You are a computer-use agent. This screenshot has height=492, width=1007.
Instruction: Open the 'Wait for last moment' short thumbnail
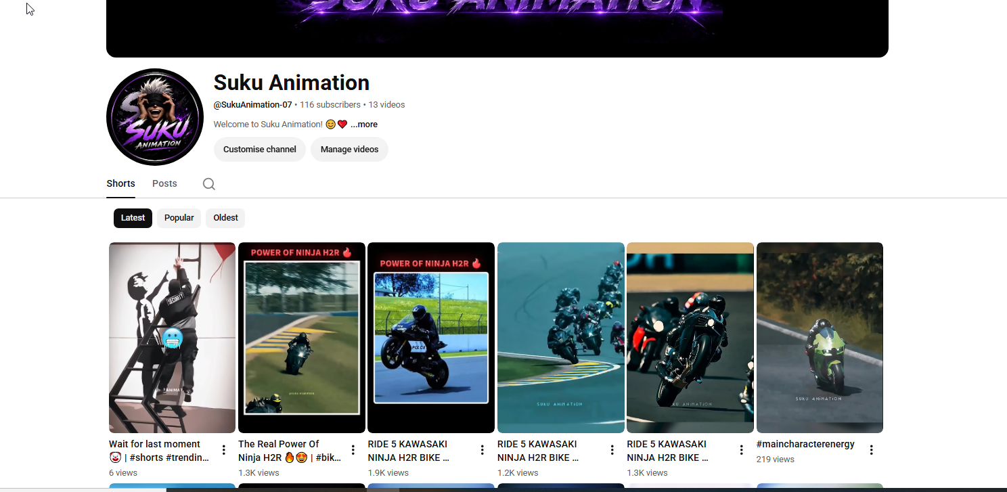(172, 338)
